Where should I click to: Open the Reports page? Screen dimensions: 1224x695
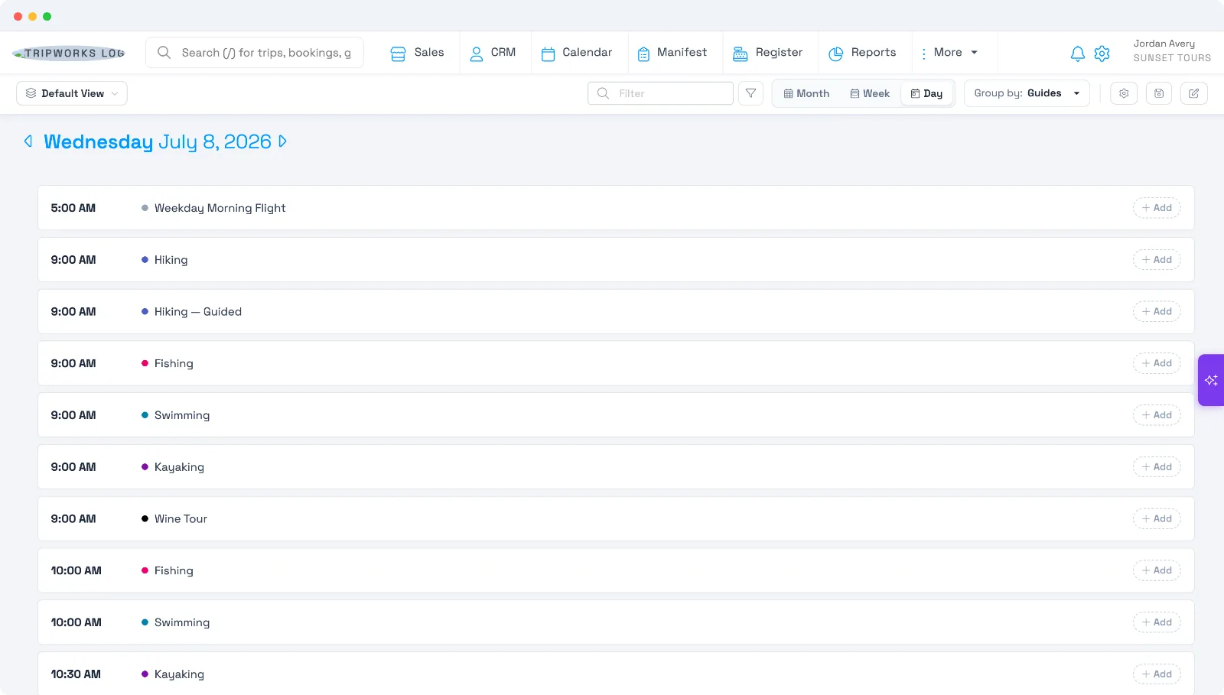862,53
